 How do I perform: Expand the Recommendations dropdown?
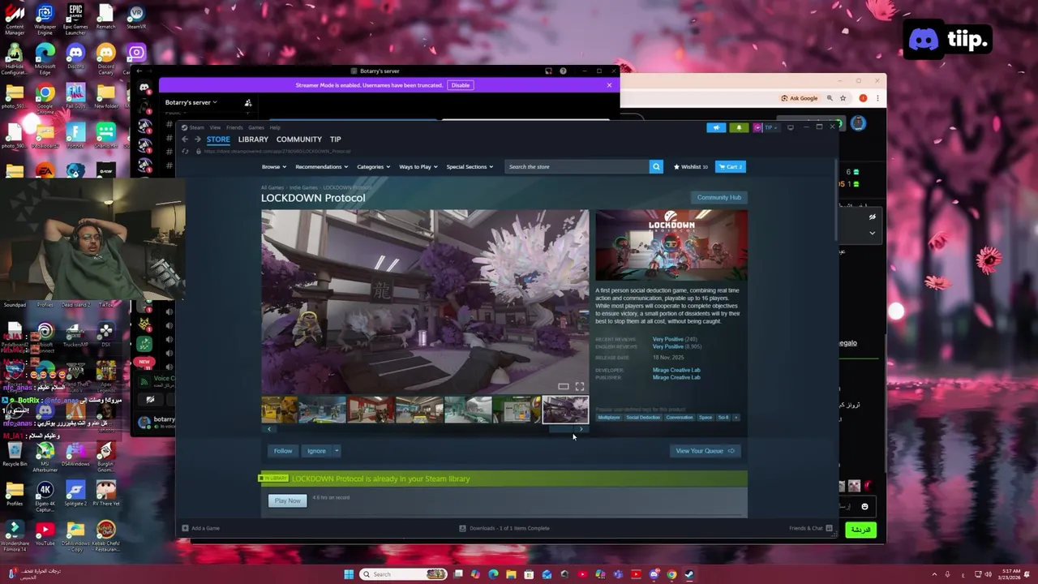click(x=321, y=166)
